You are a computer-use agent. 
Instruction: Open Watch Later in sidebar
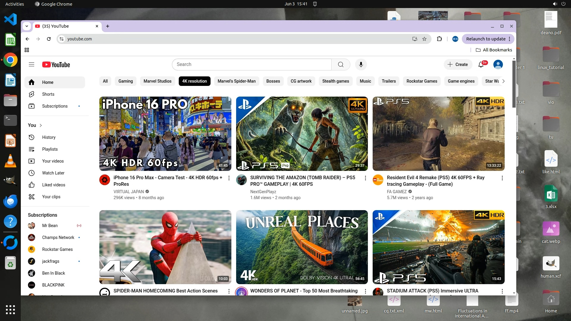pyautogui.click(x=53, y=173)
